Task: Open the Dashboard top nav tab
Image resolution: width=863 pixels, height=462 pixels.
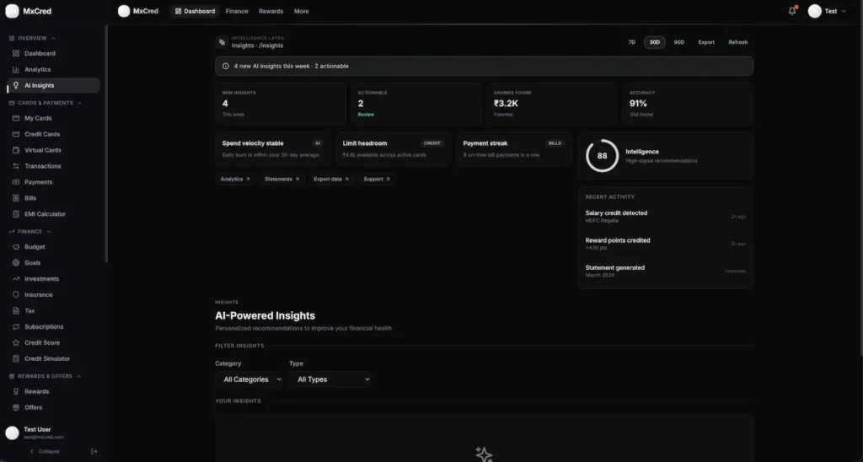Action: point(195,11)
